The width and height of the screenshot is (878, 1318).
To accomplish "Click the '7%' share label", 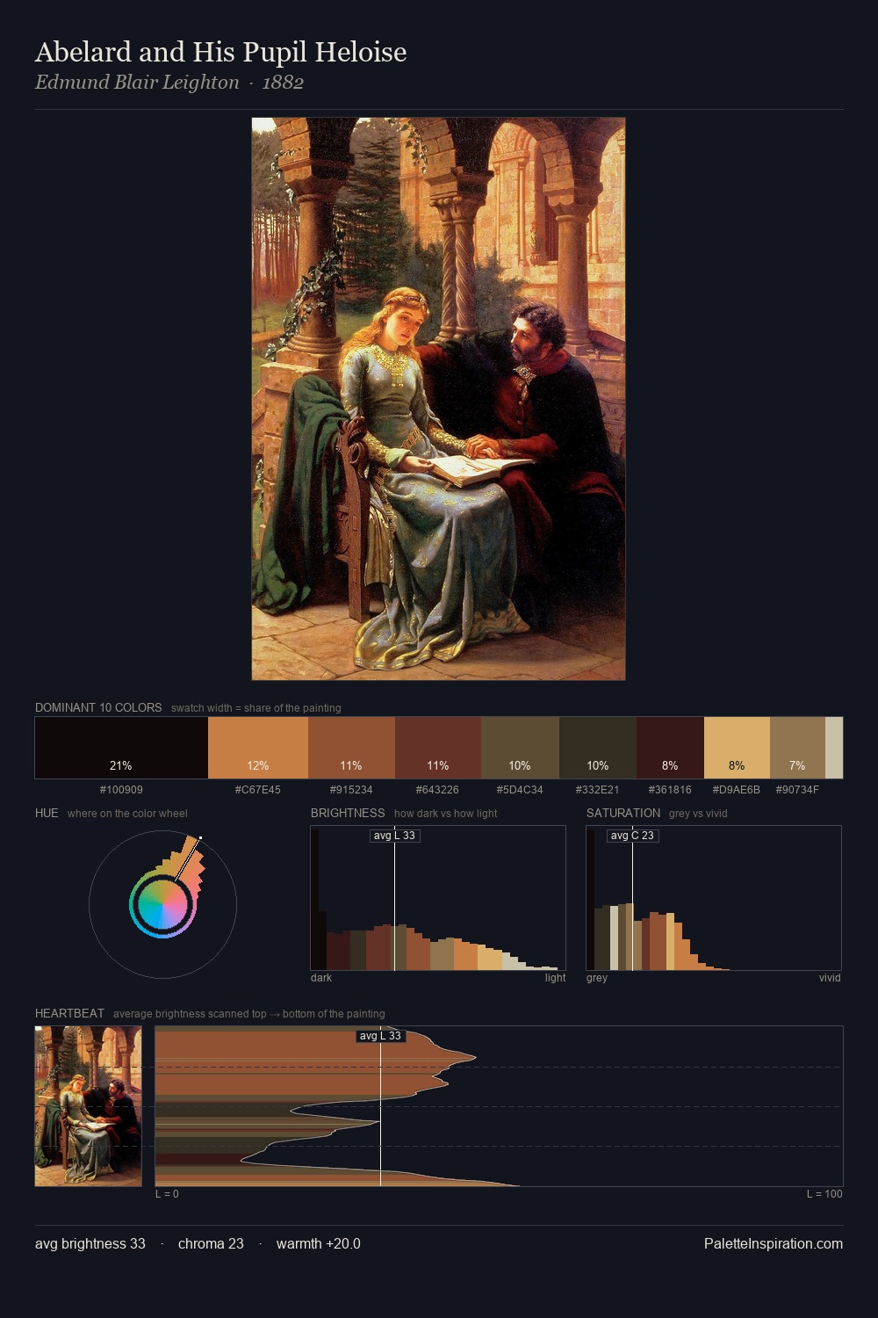I will pos(797,765).
